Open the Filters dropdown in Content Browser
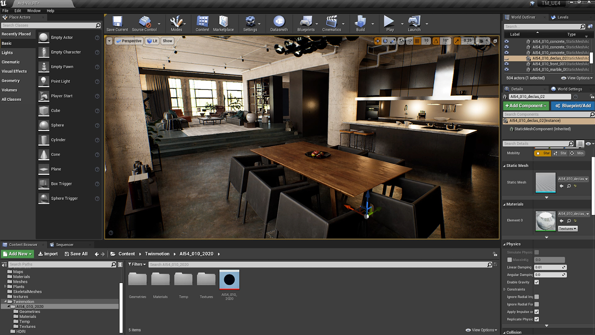The image size is (595, 335). (x=137, y=264)
